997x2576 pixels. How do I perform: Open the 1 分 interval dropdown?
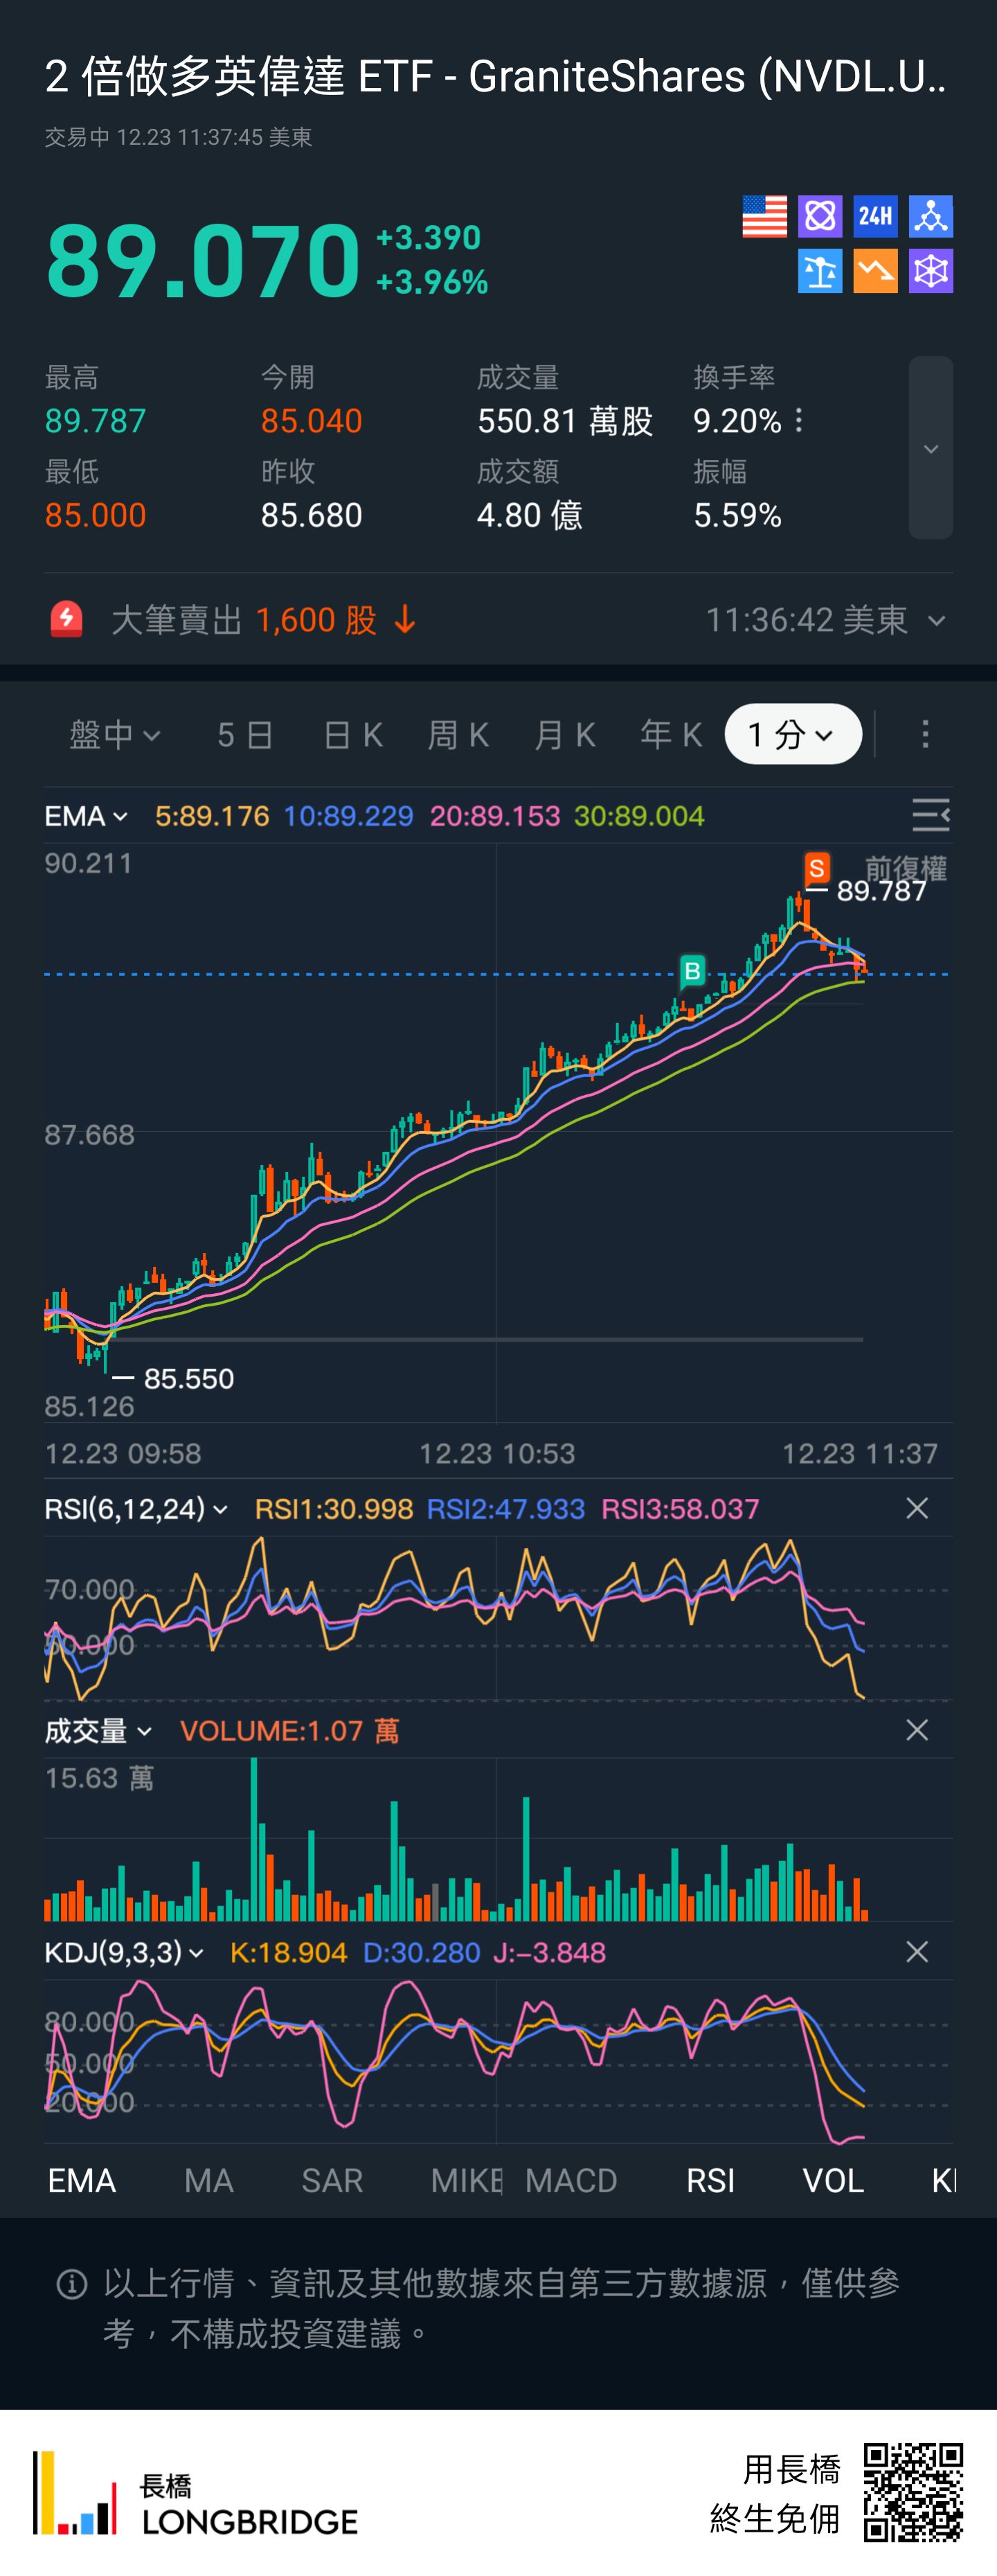point(792,735)
